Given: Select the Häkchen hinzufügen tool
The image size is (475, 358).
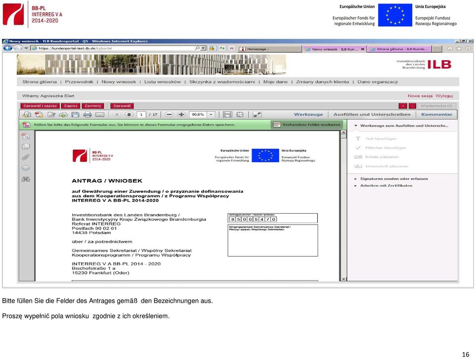Looking at the screenshot, I should (x=380, y=148).
